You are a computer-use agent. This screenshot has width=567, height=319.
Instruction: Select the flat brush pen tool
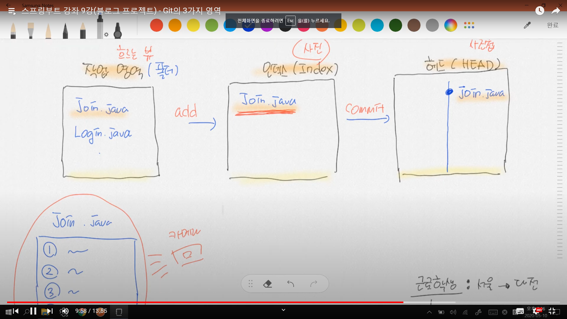coord(31,30)
